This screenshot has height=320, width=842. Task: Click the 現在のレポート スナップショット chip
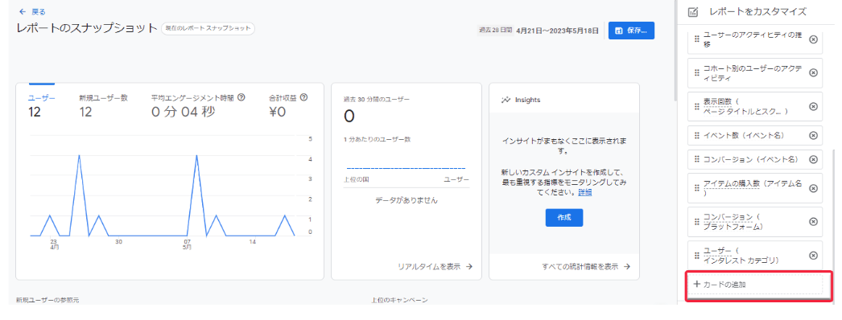(208, 28)
